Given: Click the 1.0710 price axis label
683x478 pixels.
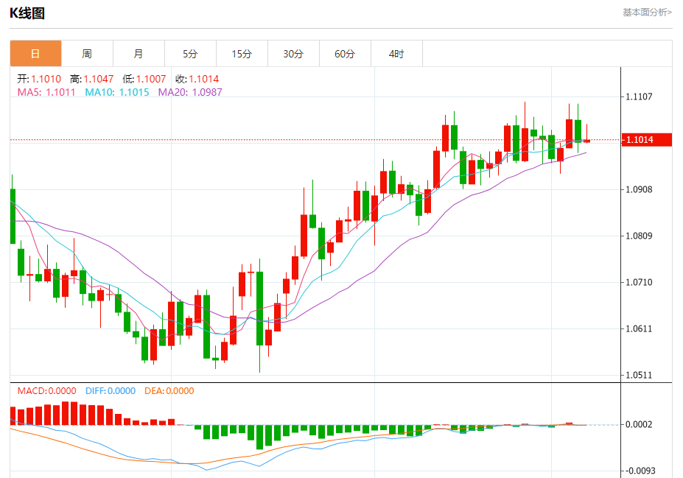Looking at the screenshot, I should (x=639, y=282).
